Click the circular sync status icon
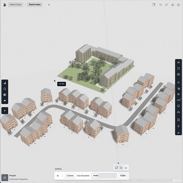Screen dimensions: 183x183 [153, 5]
